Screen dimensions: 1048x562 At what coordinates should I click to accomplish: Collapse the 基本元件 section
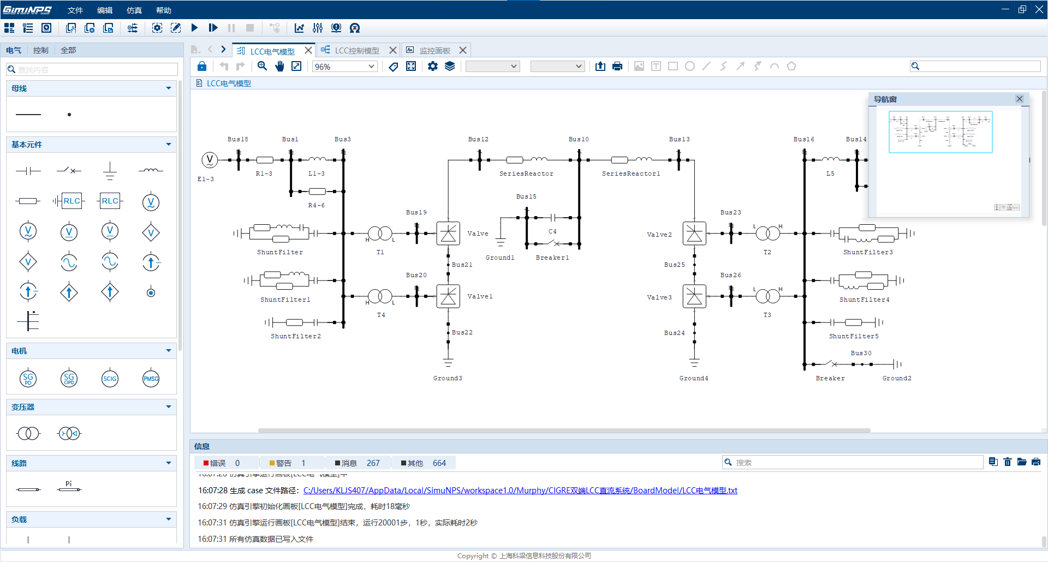(168, 145)
